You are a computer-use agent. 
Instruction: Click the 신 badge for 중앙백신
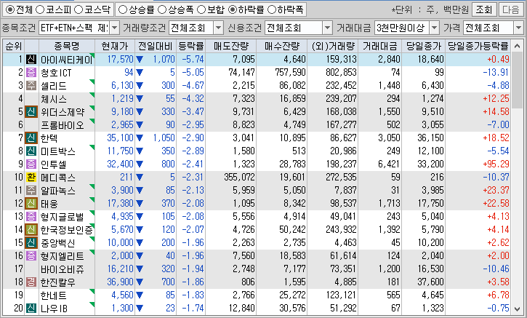point(31,243)
